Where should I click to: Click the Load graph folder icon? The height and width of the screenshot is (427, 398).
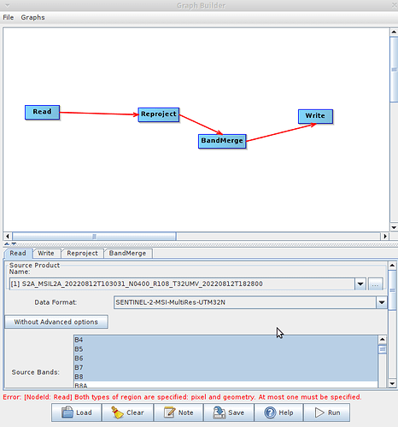coord(67,412)
